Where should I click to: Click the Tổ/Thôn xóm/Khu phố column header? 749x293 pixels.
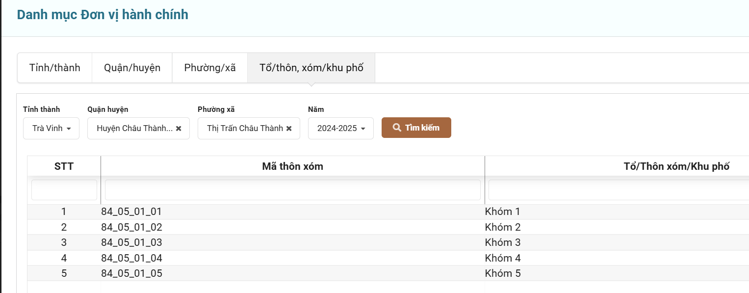pos(676,166)
